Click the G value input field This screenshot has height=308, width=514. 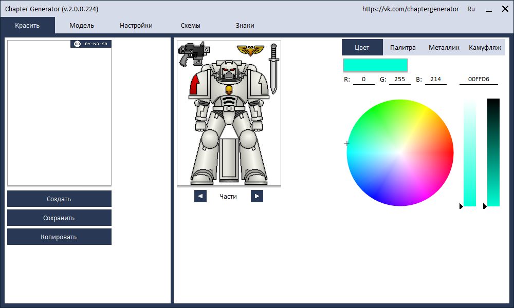[399, 80]
